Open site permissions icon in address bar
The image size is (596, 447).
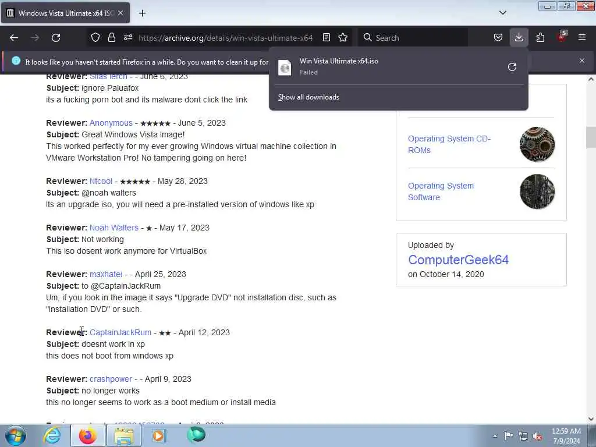coord(127,38)
